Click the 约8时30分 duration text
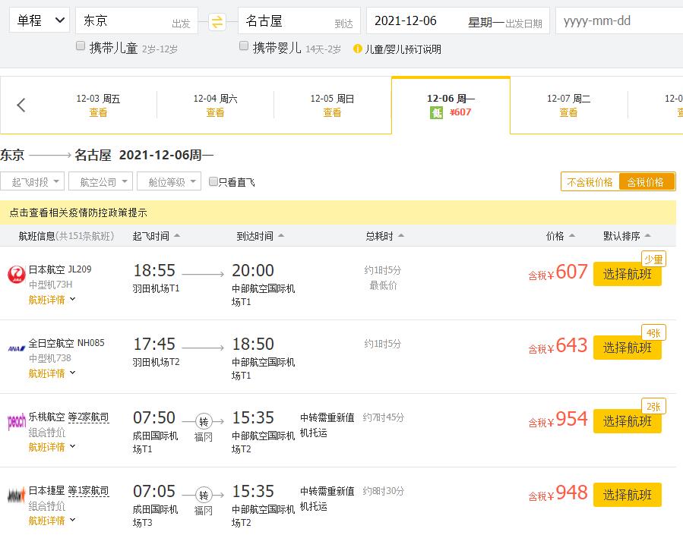The image size is (683, 535). (x=384, y=491)
